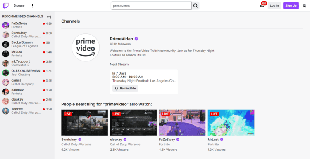
Task: Open Call of Duty: Warzone under Symfuhny card
Action: pos(76,145)
